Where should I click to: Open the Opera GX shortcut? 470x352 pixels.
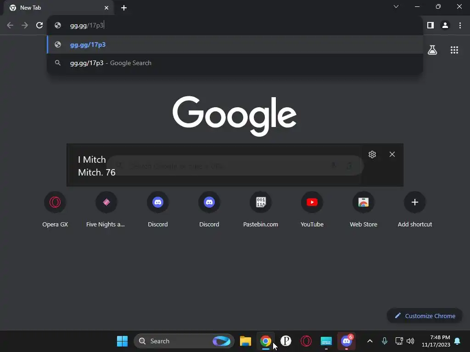click(55, 209)
